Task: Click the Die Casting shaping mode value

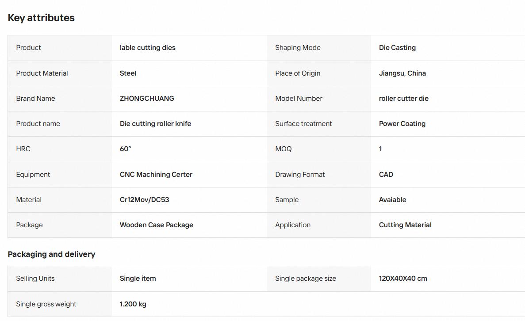Action: (398, 47)
